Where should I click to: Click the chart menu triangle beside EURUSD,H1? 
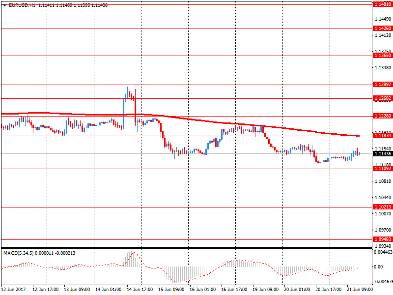[x=4, y=5]
